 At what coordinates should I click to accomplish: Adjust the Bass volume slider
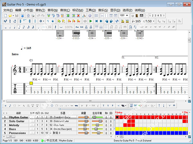(x=84, y=129)
